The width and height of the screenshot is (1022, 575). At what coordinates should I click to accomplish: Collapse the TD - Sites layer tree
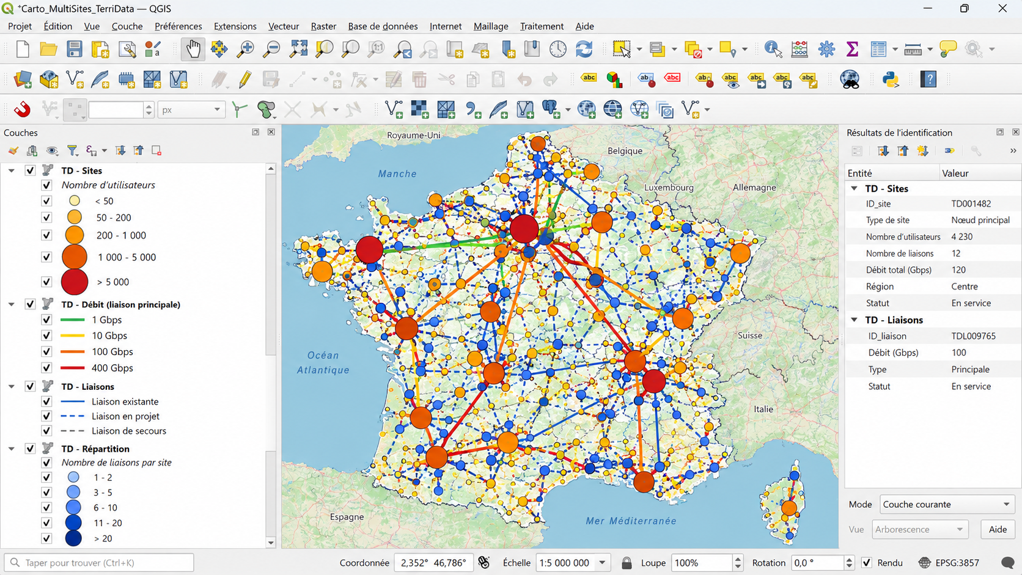tap(12, 170)
